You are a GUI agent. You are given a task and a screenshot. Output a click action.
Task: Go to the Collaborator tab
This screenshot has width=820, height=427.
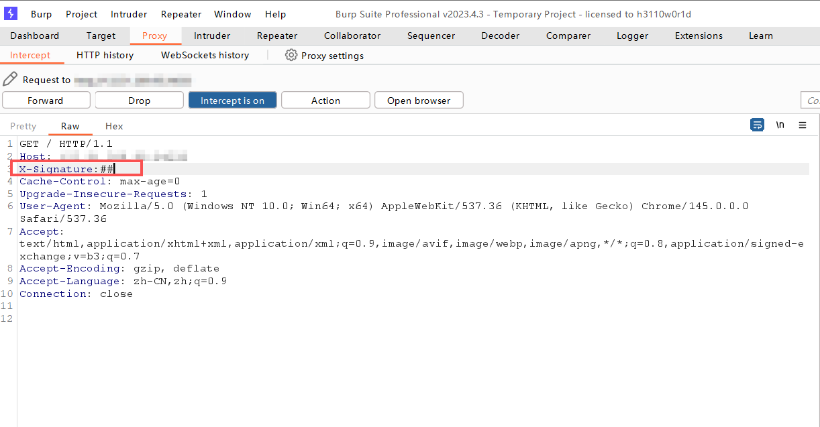coord(352,36)
